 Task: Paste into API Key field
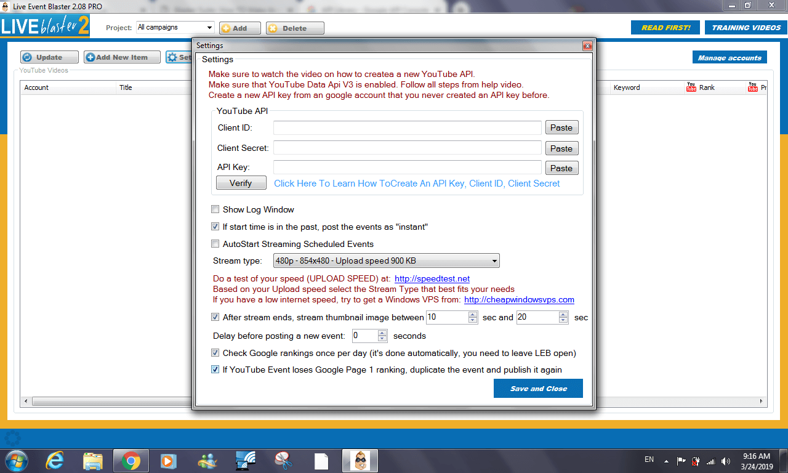tap(561, 168)
